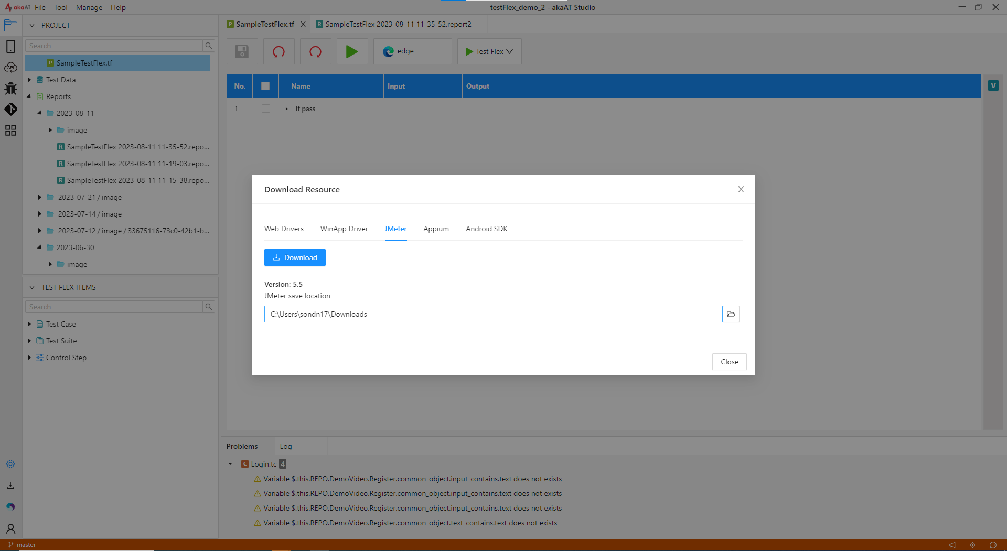Expand the If pass step row
This screenshot has height=551, width=1007.
287,109
